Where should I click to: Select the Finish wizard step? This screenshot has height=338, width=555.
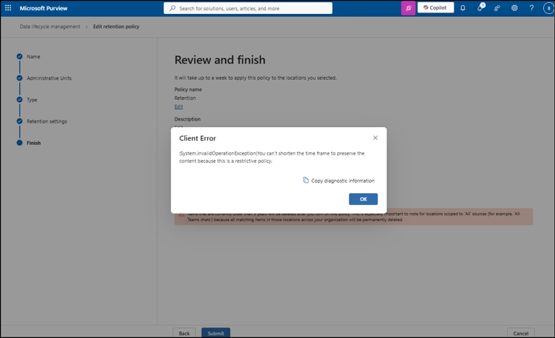pos(34,143)
